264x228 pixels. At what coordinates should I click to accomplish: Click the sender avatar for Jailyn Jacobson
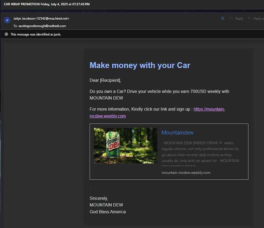[7, 20]
